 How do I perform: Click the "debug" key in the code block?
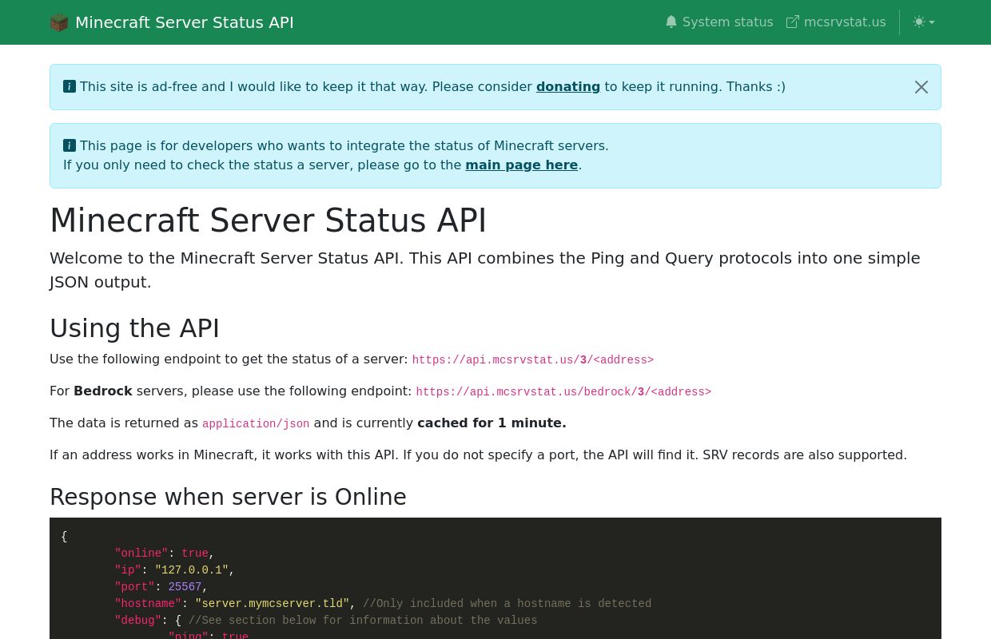[x=137, y=621]
